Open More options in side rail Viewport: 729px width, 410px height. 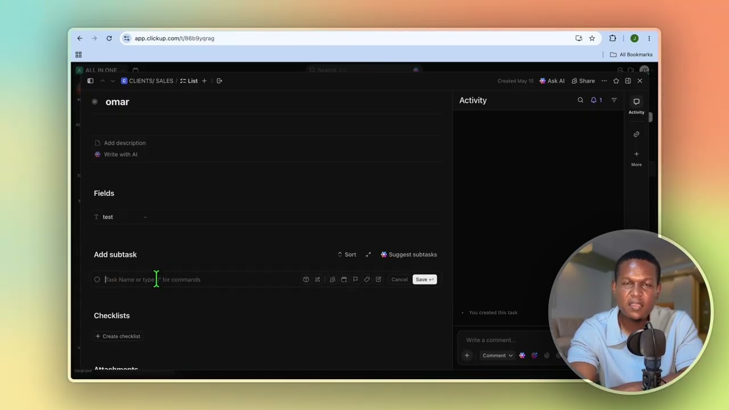click(x=636, y=158)
